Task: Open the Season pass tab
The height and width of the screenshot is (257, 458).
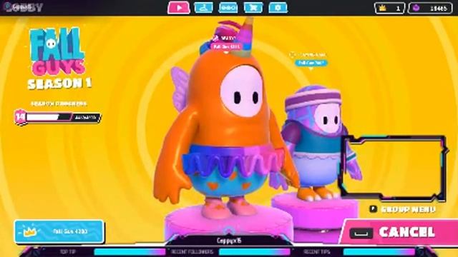Action: pyautogui.click(x=228, y=8)
